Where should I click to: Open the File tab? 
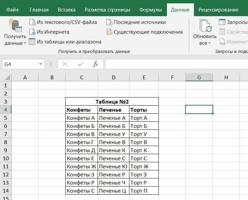pos(12,9)
